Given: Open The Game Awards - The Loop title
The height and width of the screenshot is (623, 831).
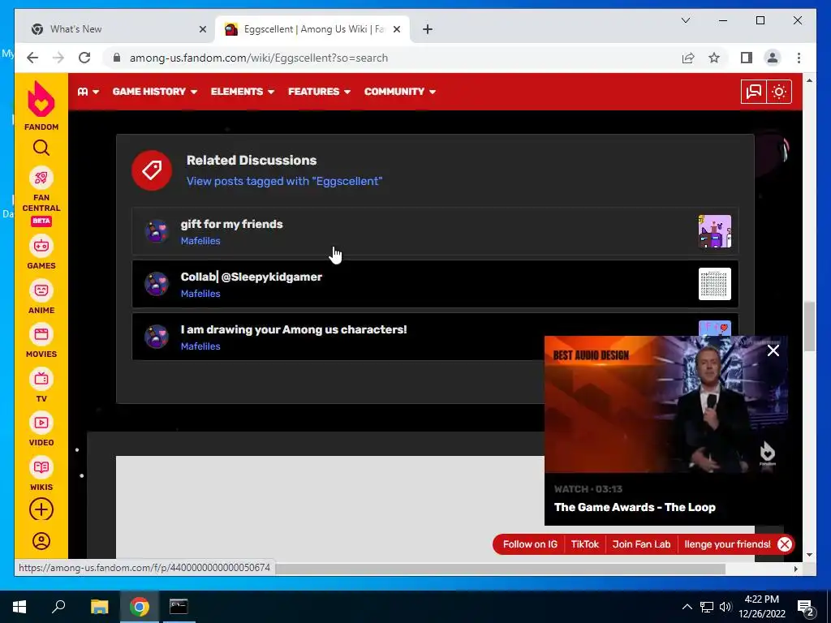Looking at the screenshot, I should coord(635,507).
